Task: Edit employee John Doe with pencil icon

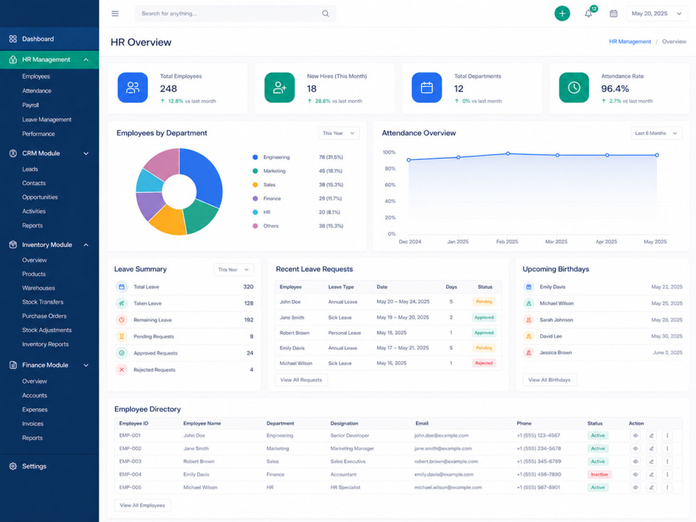Action: tap(651, 436)
